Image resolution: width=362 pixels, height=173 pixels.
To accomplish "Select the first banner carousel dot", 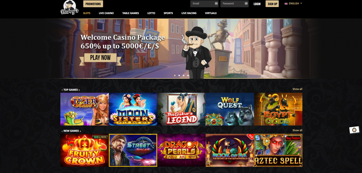I will (175, 76).
